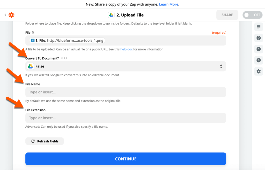Open task history clock icon
The width and height of the screenshot is (265, 170).
point(259,60)
